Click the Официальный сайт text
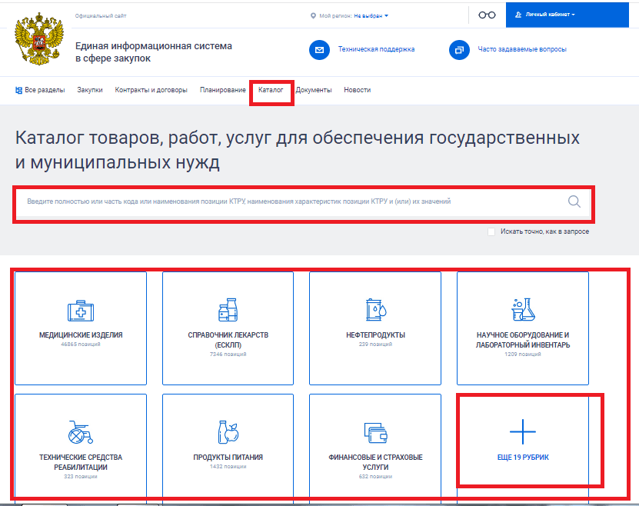The height and width of the screenshot is (506, 639). (101, 16)
